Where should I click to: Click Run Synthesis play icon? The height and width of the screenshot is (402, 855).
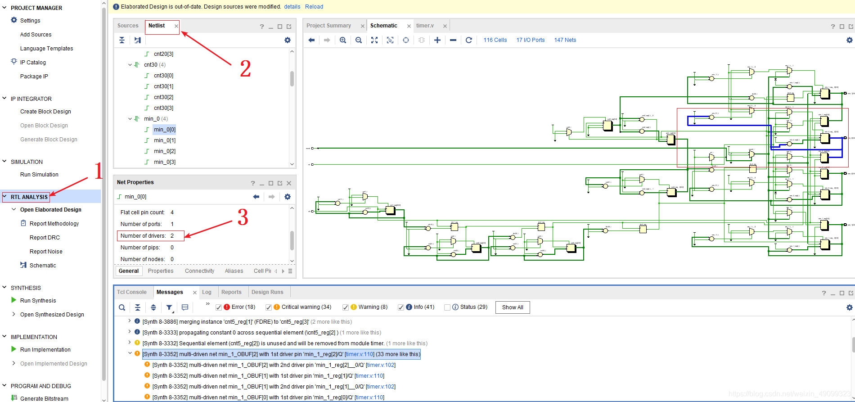click(x=13, y=300)
